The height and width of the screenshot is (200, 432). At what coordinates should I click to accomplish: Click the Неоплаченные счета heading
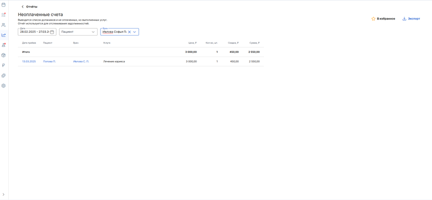(40, 15)
